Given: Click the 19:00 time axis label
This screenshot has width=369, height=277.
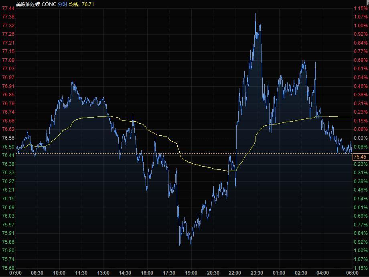Looking at the screenshot, I should [x=191, y=273].
